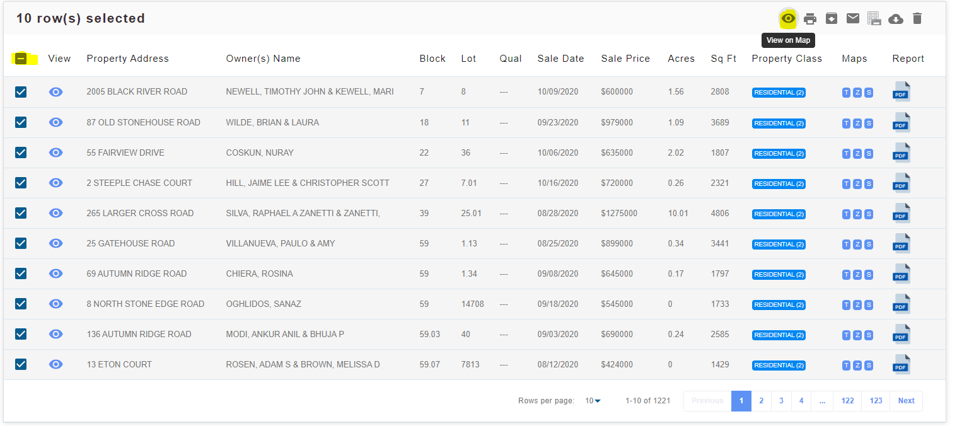Click sale price $1275000
Viewport: 957px width, 426px height.
coord(619,213)
